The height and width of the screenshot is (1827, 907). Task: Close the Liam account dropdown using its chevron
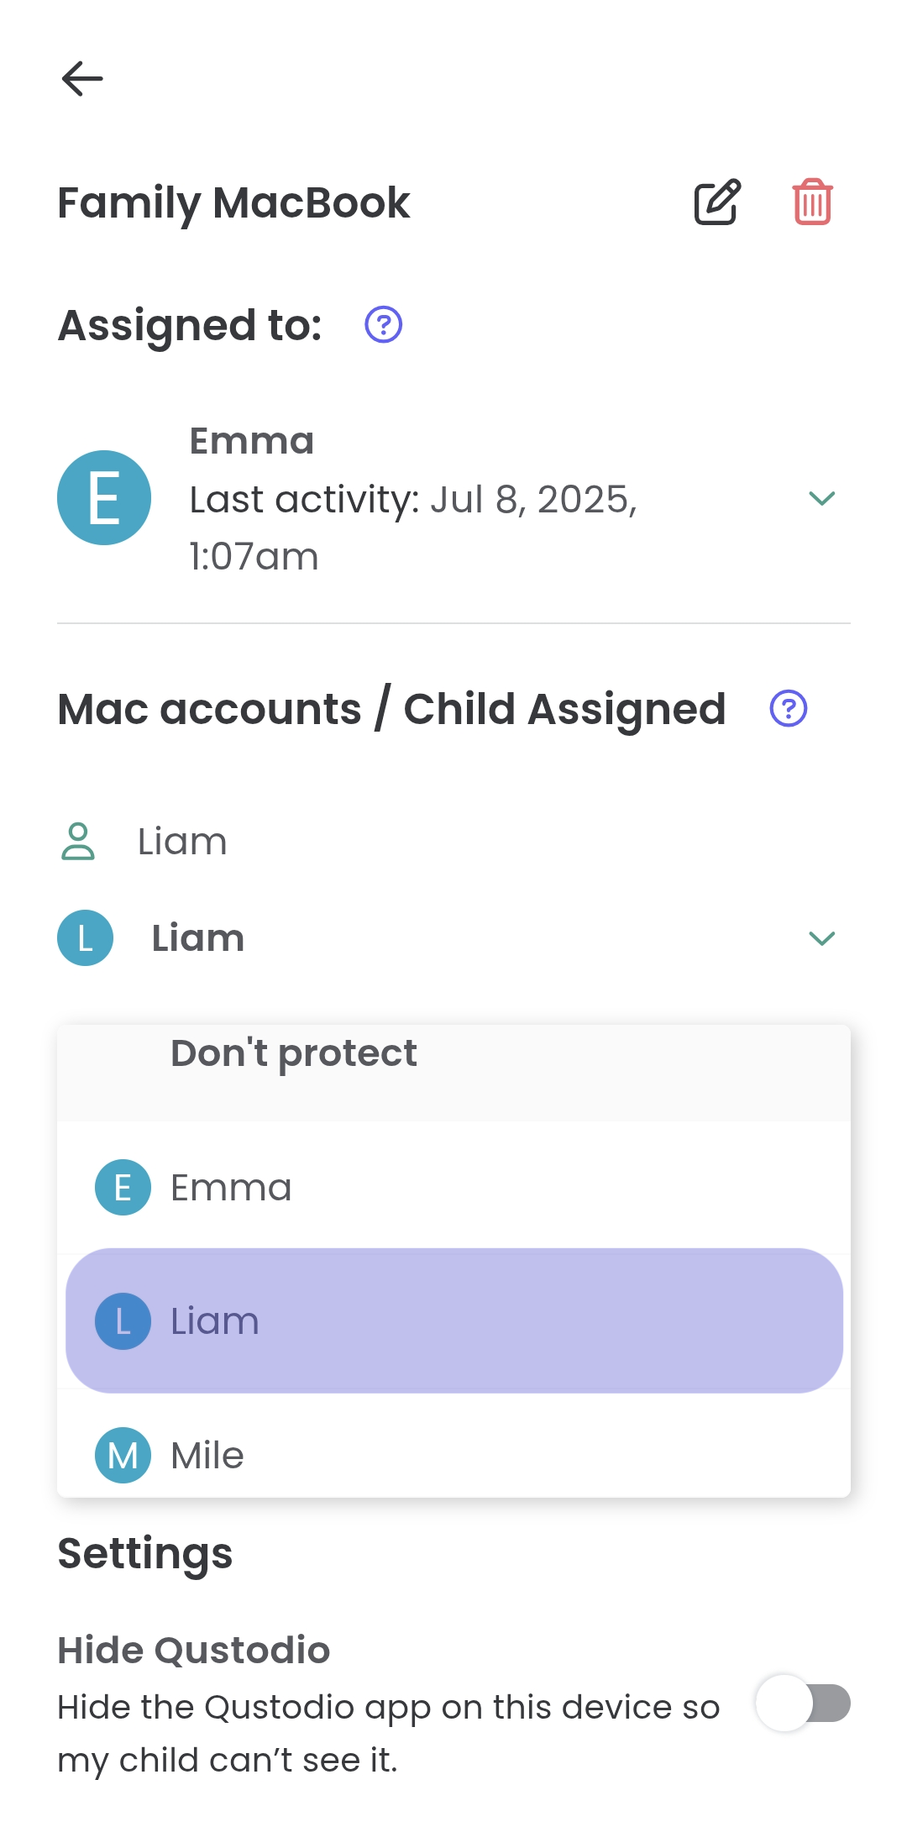(x=821, y=938)
